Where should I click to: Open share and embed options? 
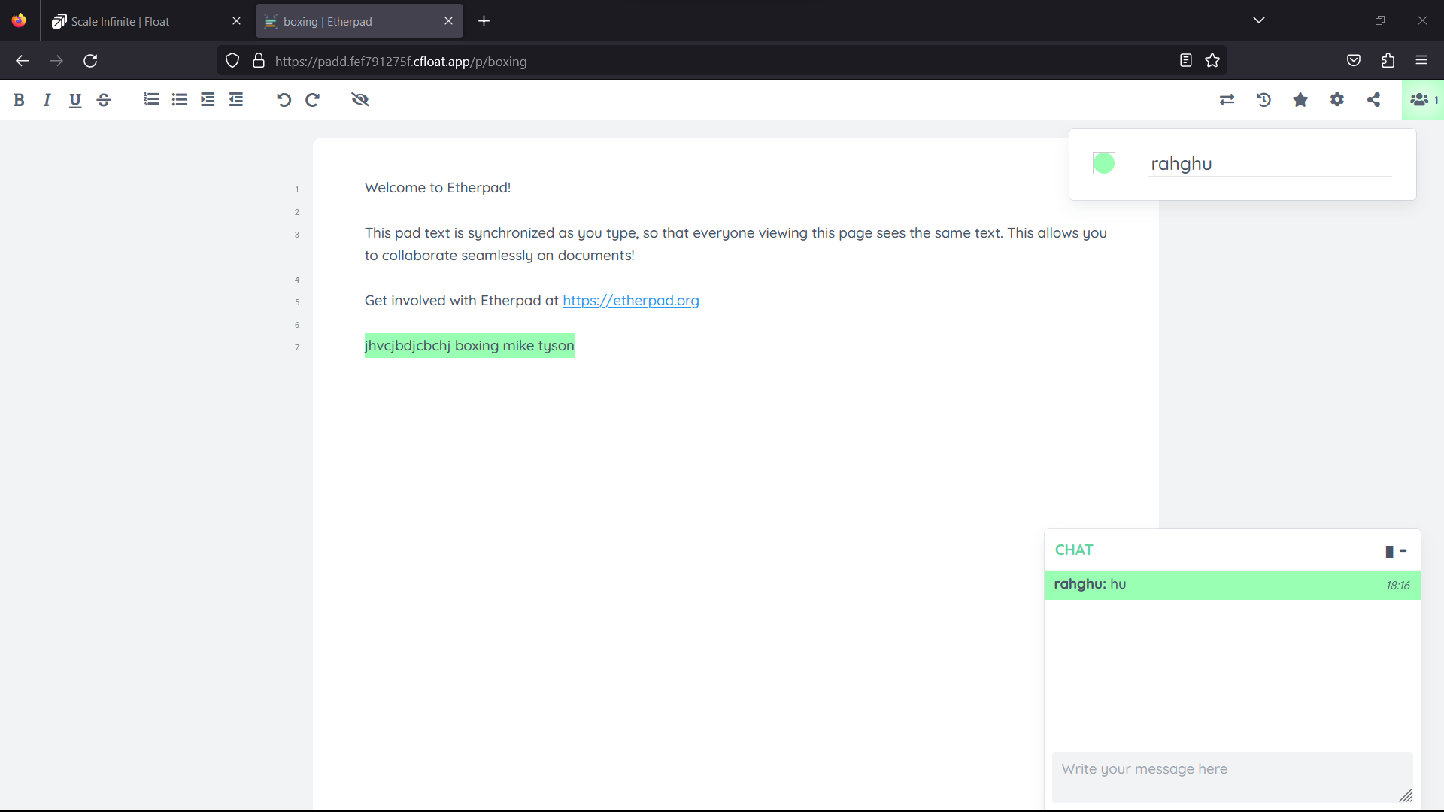click(x=1373, y=100)
